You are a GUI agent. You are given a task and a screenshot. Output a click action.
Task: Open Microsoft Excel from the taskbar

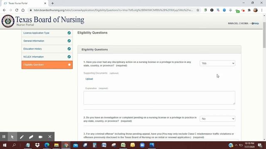123,145
